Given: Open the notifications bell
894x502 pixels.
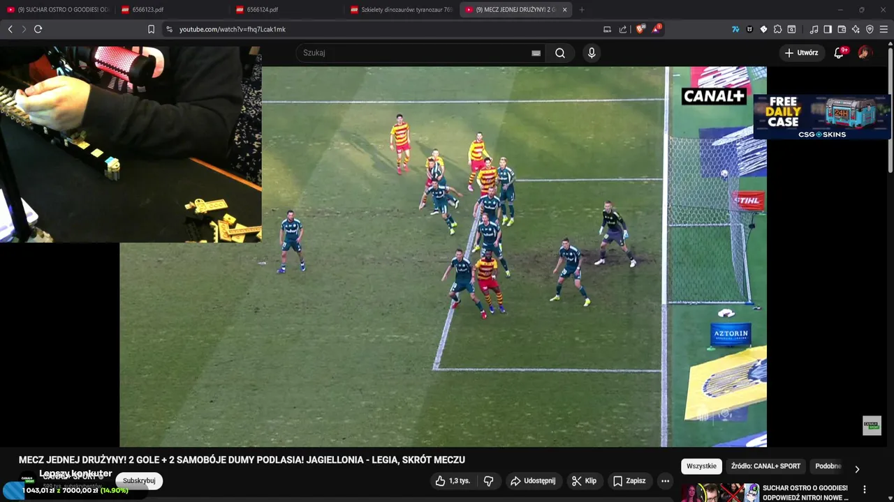Looking at the screenshot, I should pos(839,53).
